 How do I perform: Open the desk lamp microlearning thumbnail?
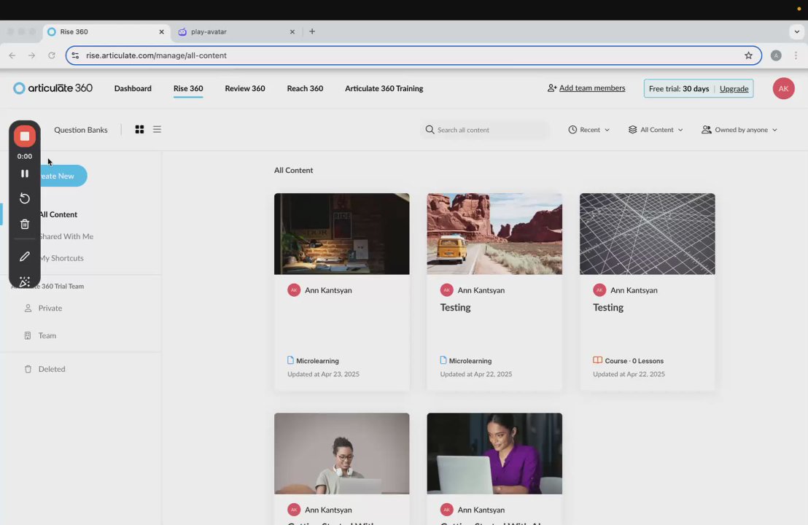pos(341,234)
